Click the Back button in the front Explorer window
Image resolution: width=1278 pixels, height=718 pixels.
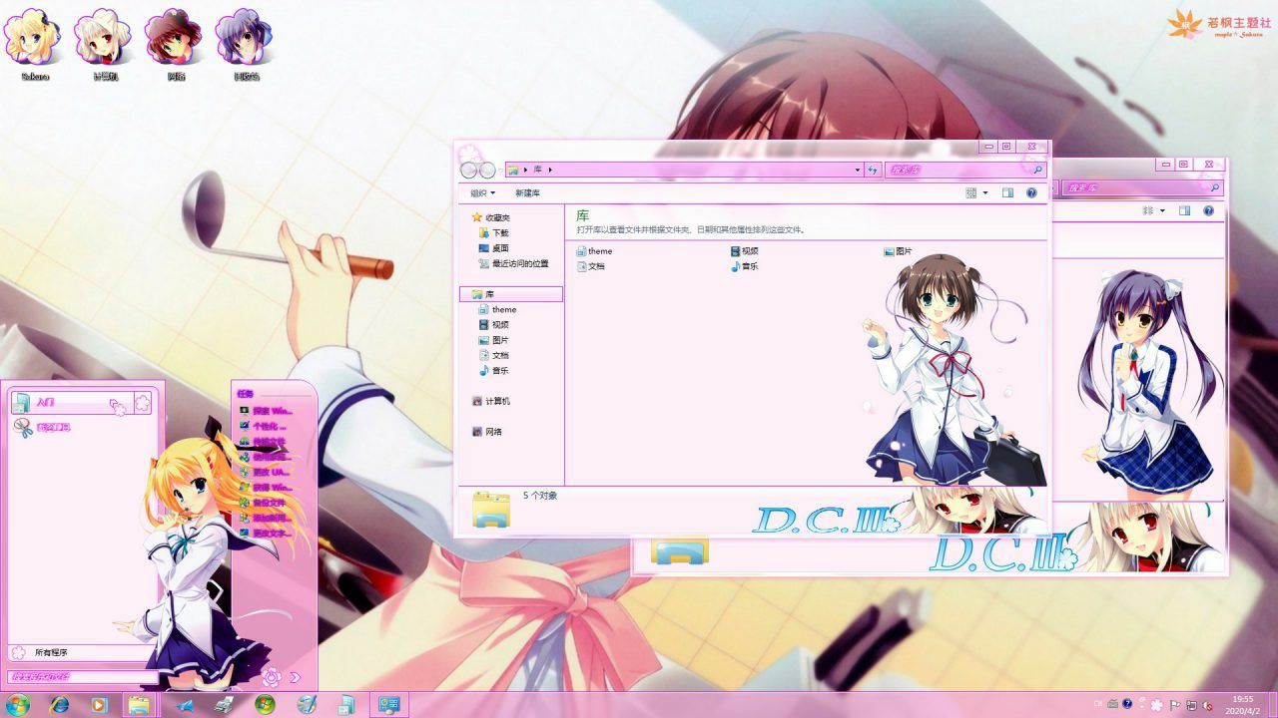[x=469, y=170]
